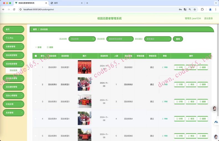Click the 审核 link for row 3
Image resolution: width=219 pixels, height=141 pixels.
tap(165, 101)
